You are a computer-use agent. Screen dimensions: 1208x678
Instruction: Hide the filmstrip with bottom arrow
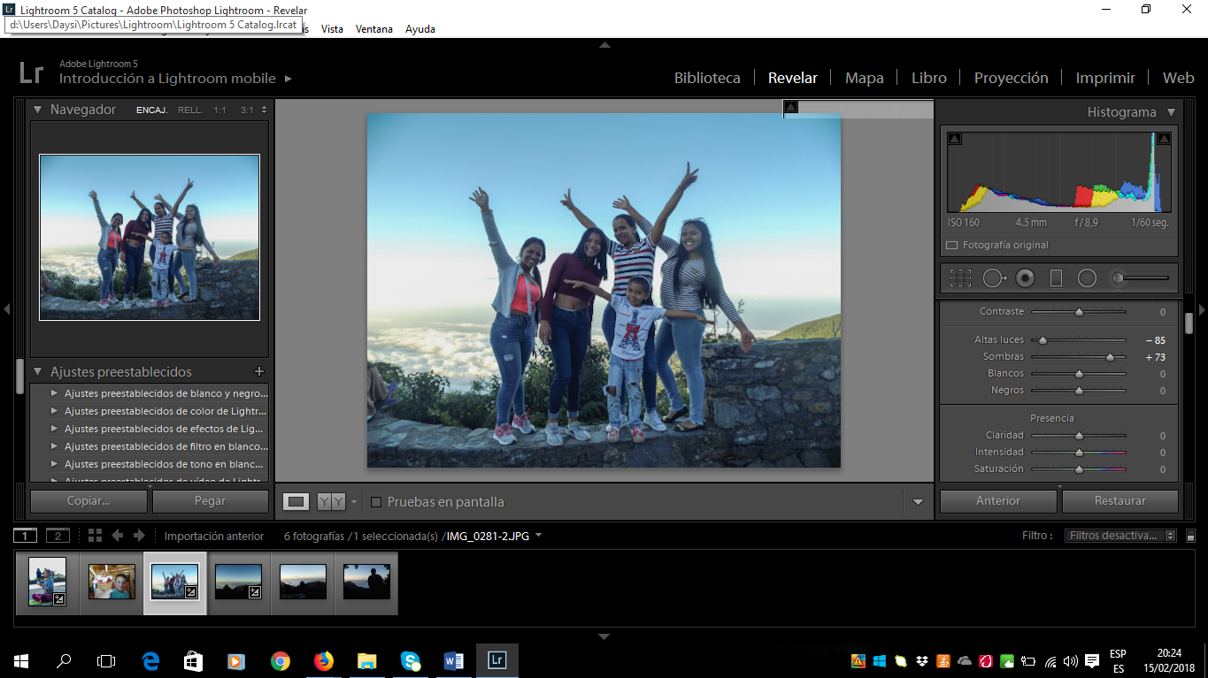point(604,636)
